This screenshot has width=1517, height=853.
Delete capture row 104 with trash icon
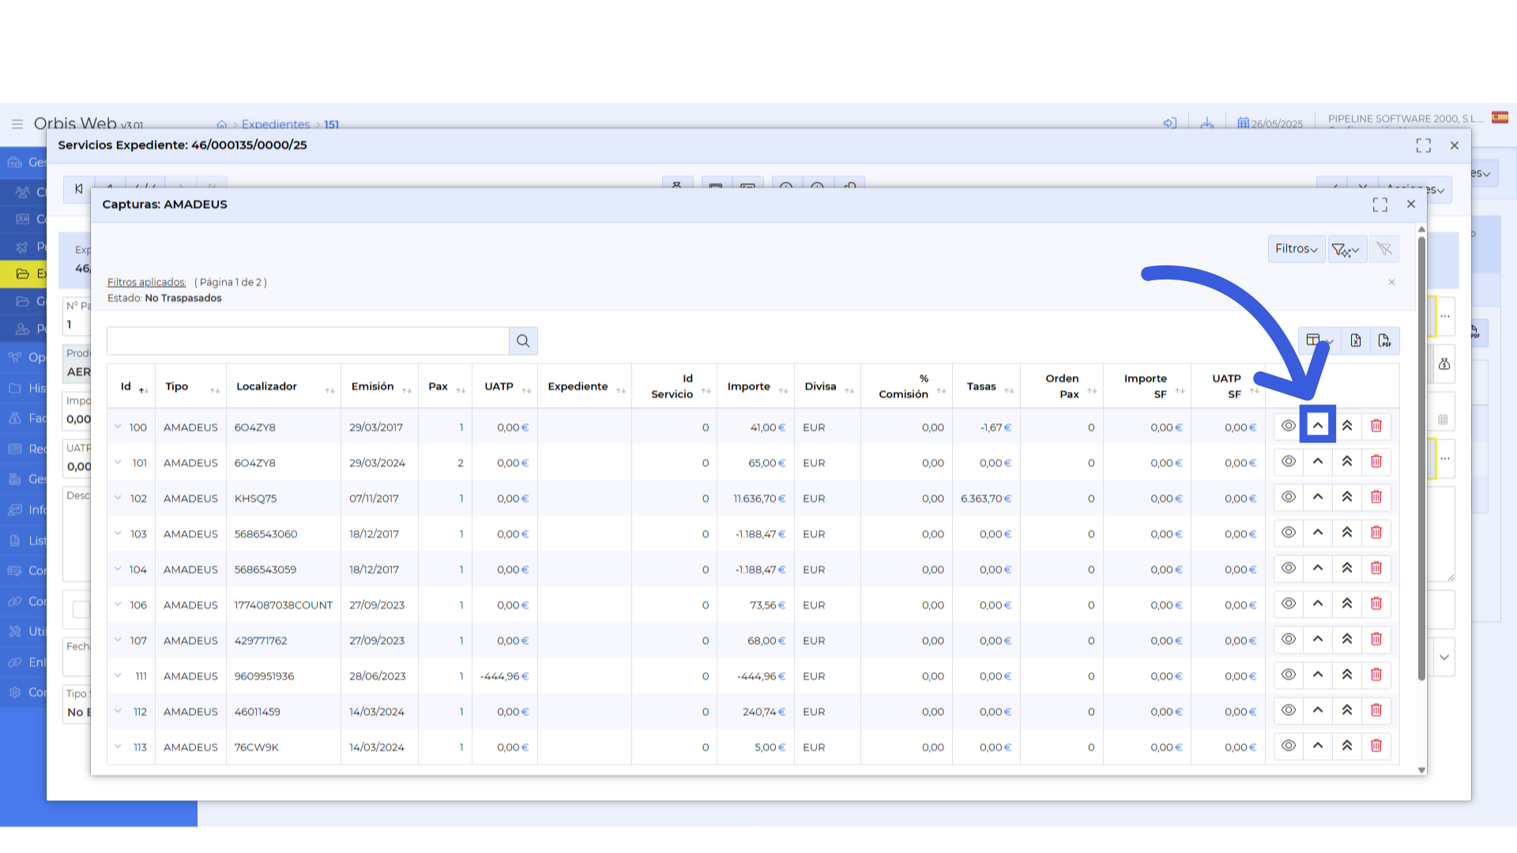click(x=1376, y=568)
